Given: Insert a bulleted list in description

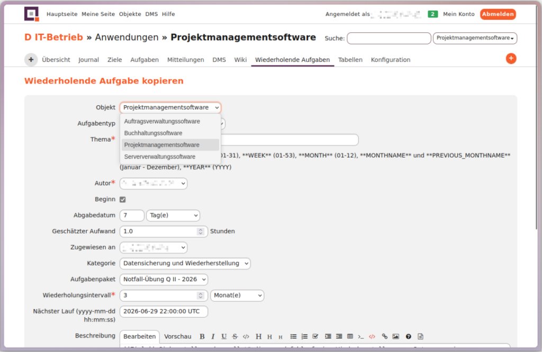Looking at the screenshot, I should pos(294,337).
